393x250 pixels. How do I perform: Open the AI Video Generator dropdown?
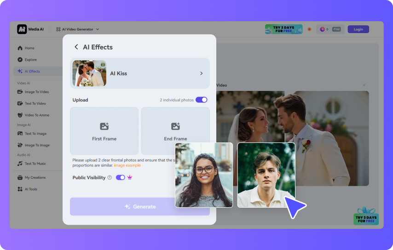click(77, 29)
